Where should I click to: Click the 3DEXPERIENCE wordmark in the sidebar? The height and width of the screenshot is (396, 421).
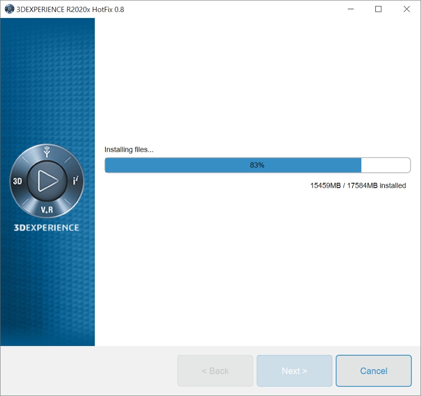tap(46, 228)
